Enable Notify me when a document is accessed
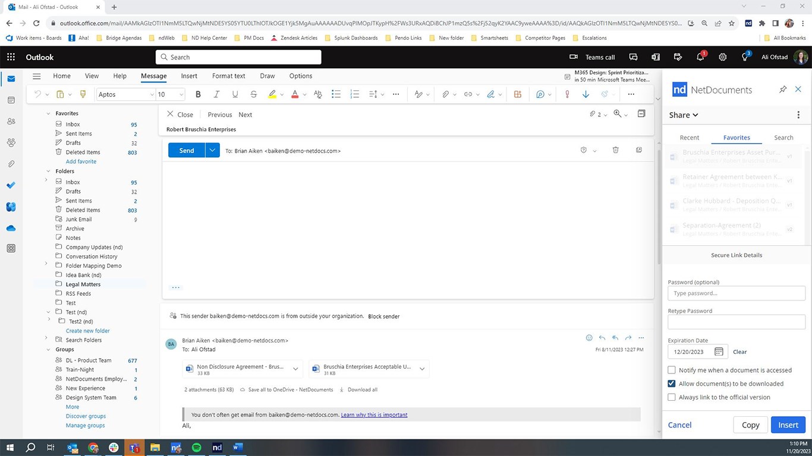Screen dimensions: 812x456 tap(672, 370)
